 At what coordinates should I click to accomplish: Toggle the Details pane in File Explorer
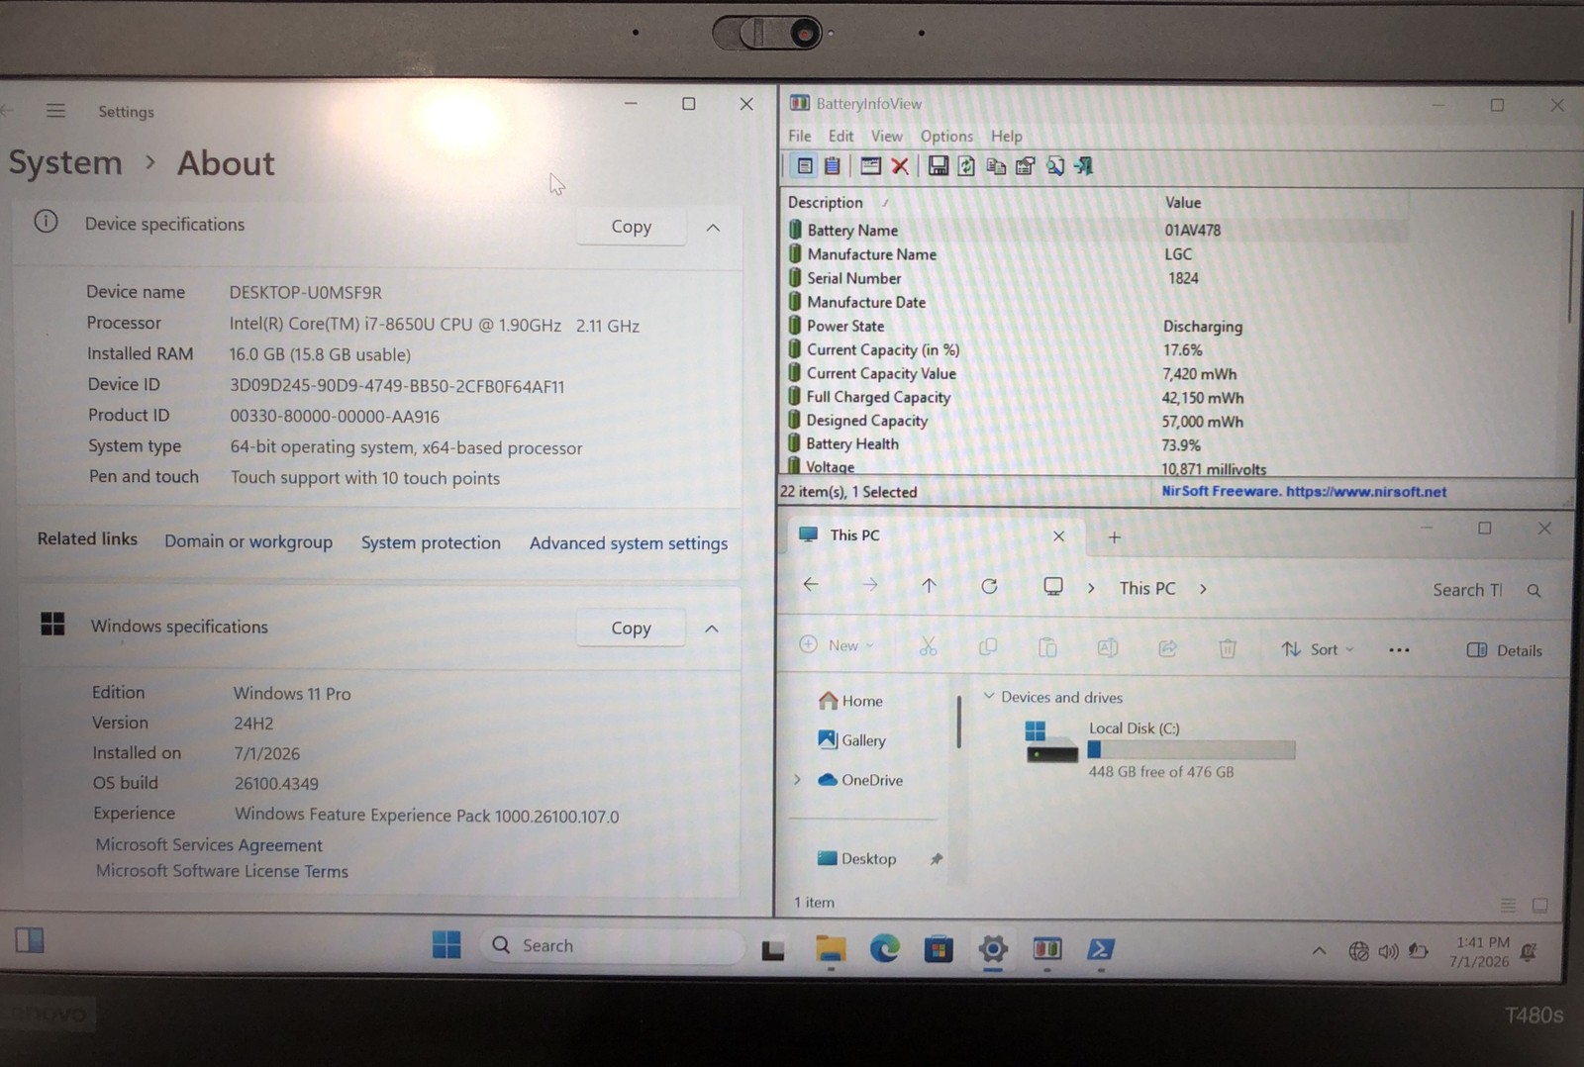(1505, 650)
